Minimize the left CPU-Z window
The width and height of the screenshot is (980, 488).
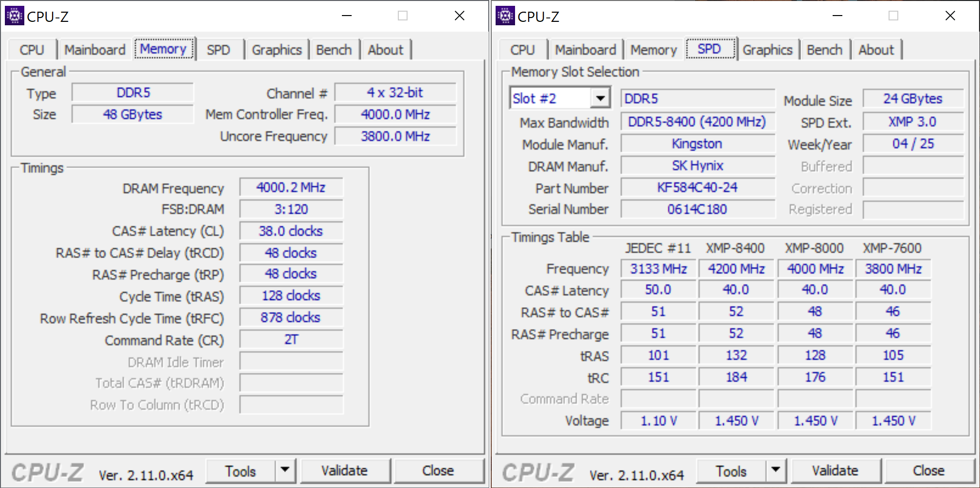coord(347,16)
